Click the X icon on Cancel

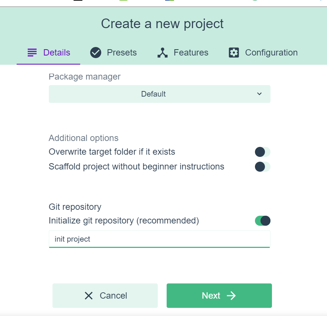[x=89, y=296]
